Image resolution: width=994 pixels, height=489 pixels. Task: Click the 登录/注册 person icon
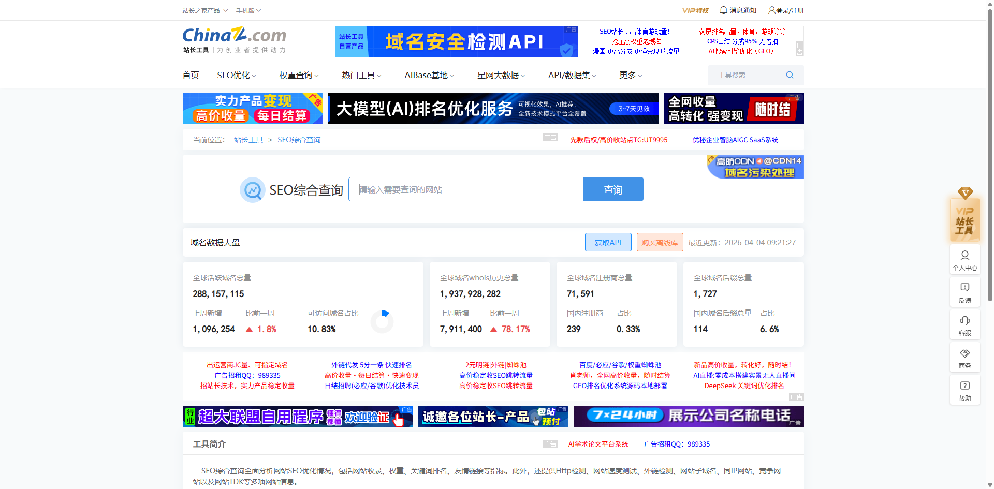pyautogui.click(x=771, y=10)
